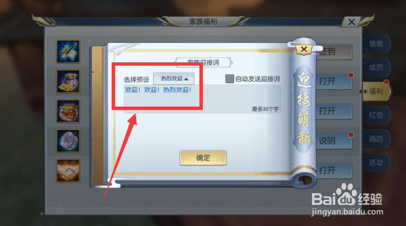Switch to the 成员 tab
The width and height of the screenshot is (406, 226).
[376, 68]
